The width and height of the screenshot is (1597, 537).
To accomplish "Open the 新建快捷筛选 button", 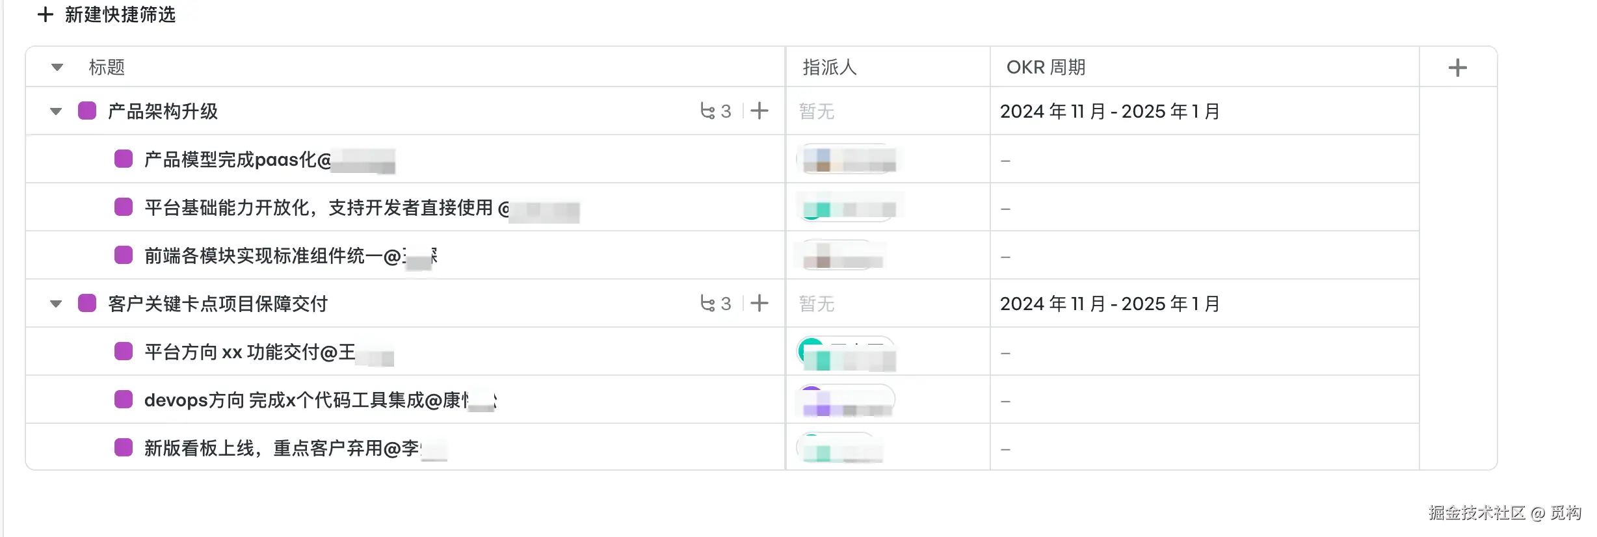I will (x=107, y=14).
